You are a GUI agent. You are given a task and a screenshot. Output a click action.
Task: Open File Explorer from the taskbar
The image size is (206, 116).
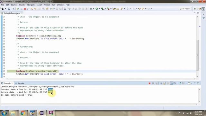[13, 113]
